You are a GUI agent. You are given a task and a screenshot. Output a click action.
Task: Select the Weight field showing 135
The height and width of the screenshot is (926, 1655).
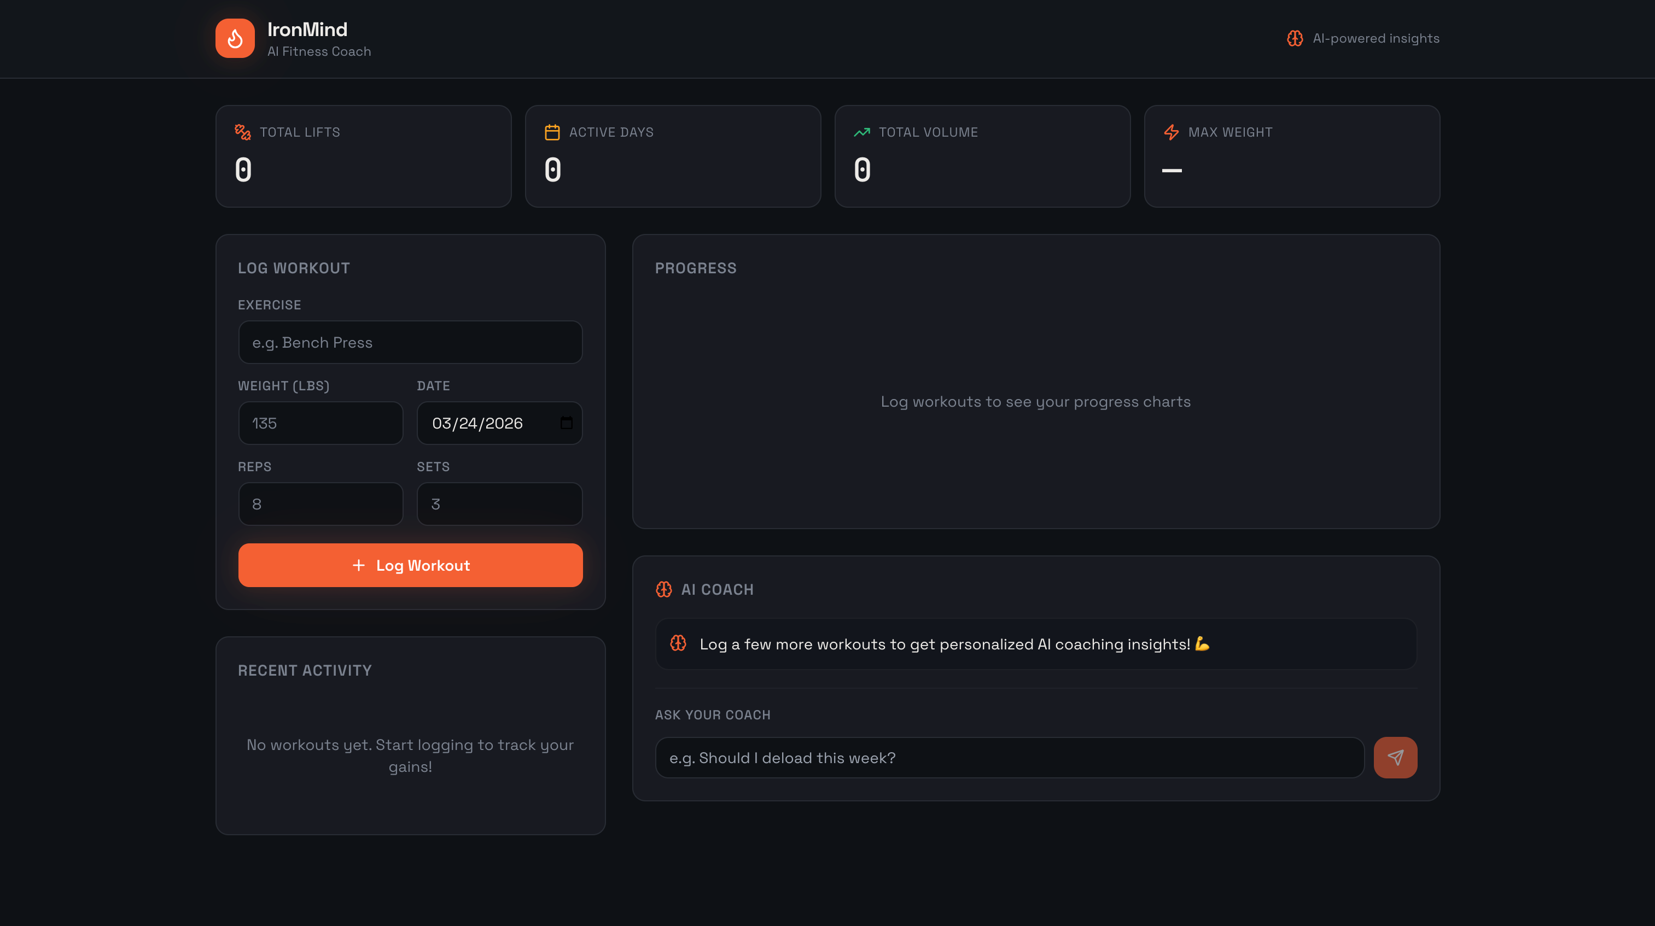(x=320, y=423)
